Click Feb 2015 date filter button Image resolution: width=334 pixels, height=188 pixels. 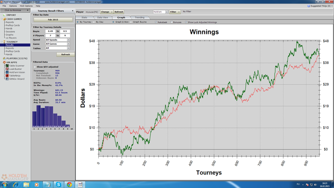tap(53, 20)
